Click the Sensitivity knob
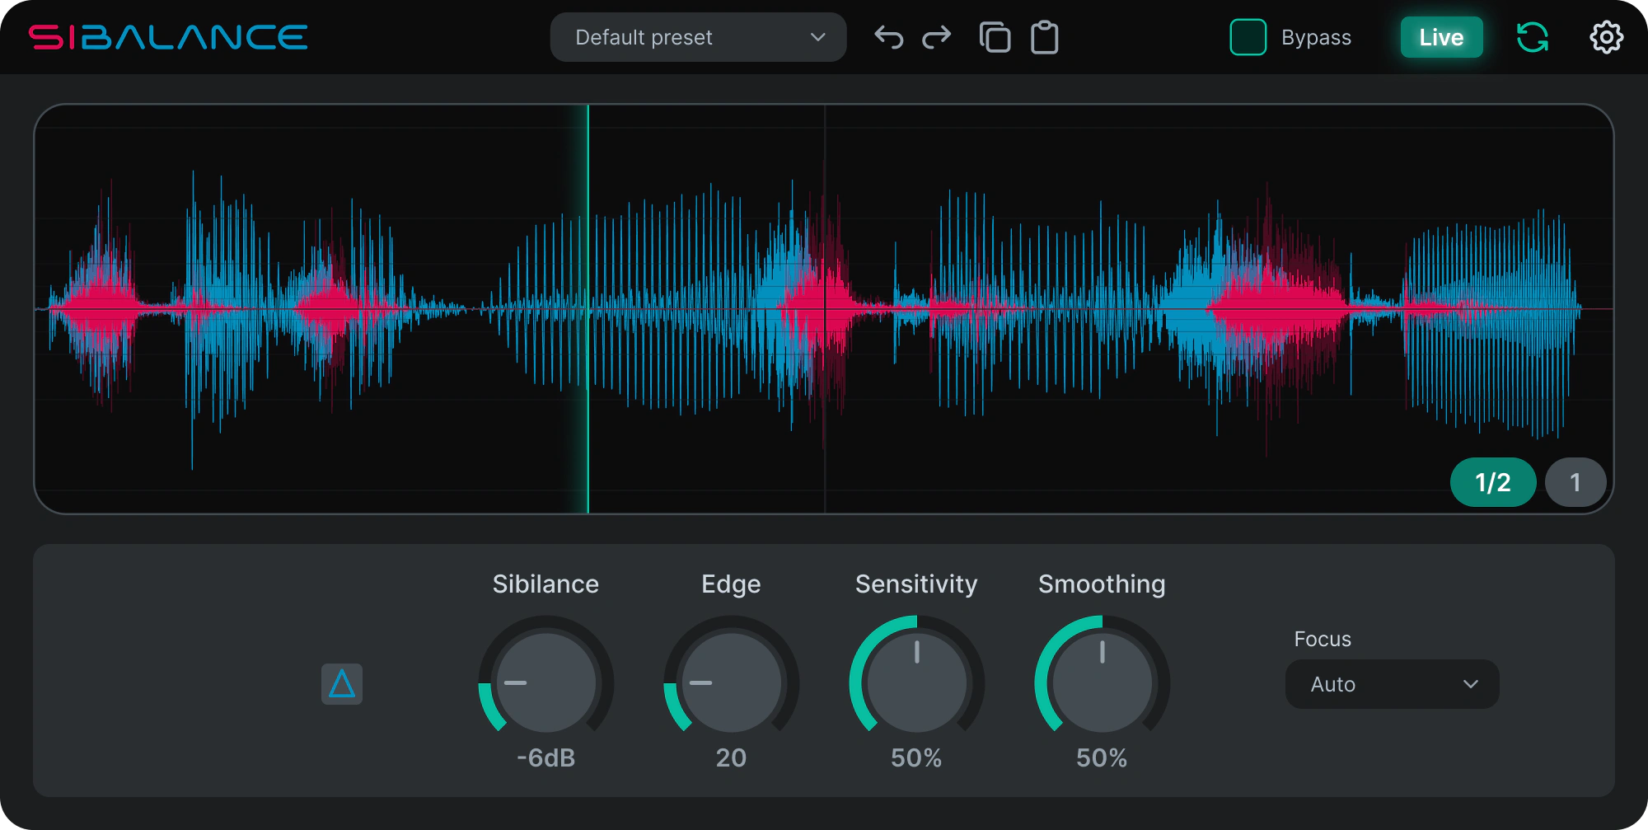The image size is (1648, 830). [x=916, y=682]
